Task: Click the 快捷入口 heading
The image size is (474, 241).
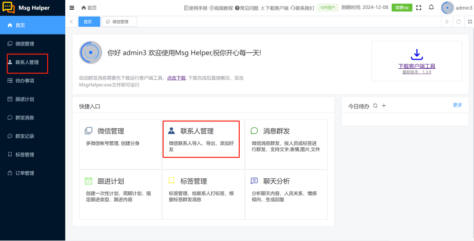Action: [89, 107]
